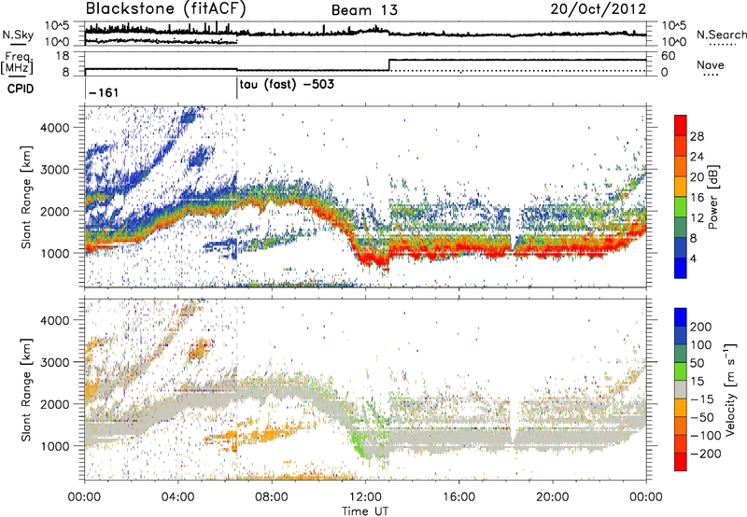Screen dimensions: 747x517
Task: Click the frequency step-up near 13:00 UT
Action: (389, 65)
